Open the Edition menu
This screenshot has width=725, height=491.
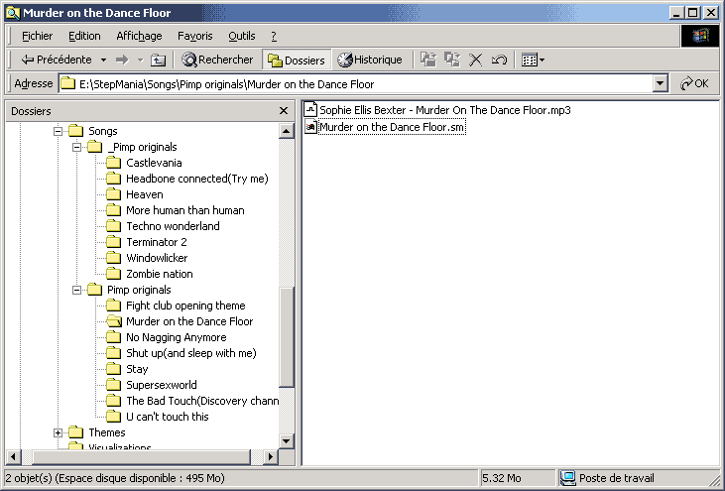[84, 36]
